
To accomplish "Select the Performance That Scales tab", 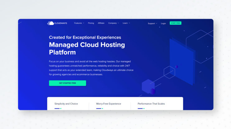I will [x=151, y=104].
